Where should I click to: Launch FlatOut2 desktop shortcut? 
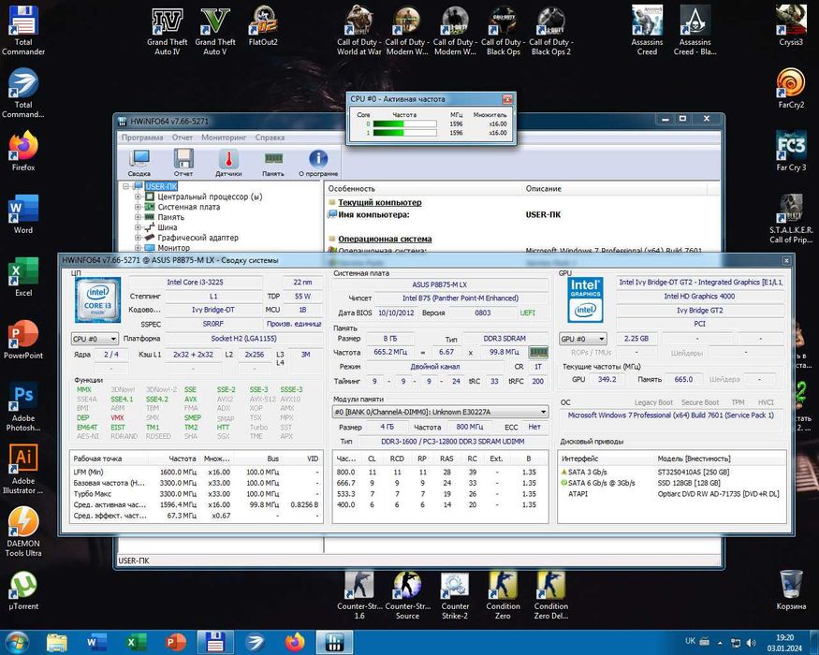[263, 26]
